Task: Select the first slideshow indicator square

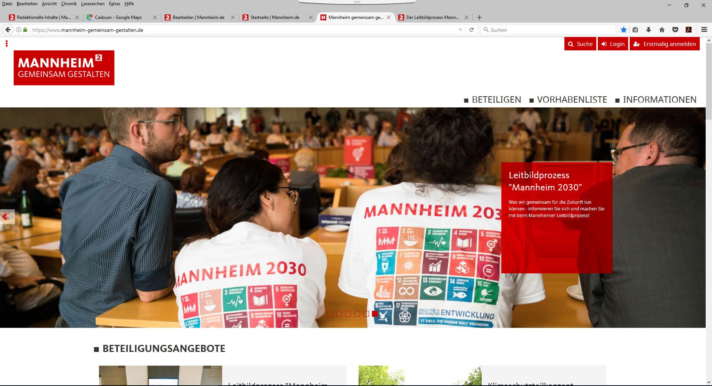Action: click(330, 314)
